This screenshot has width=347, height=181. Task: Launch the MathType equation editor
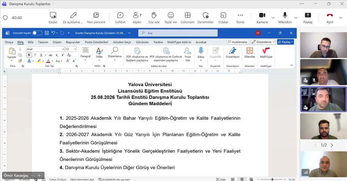pos(266,53)
